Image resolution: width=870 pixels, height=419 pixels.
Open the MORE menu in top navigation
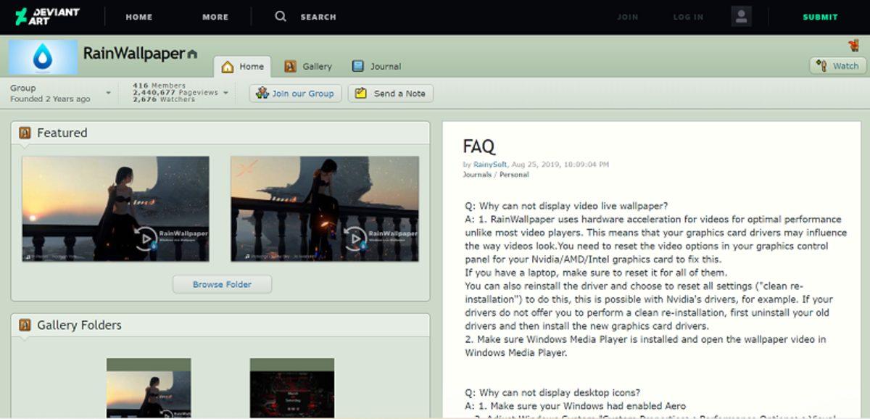point(215,17)
